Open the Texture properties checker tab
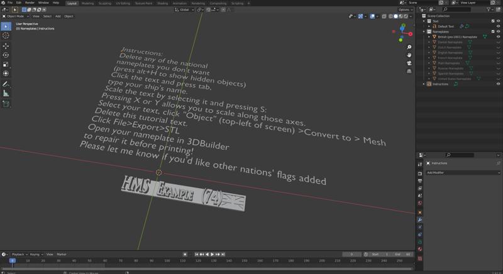The width and height of the screenshot is (503, 274). point(420,258)
